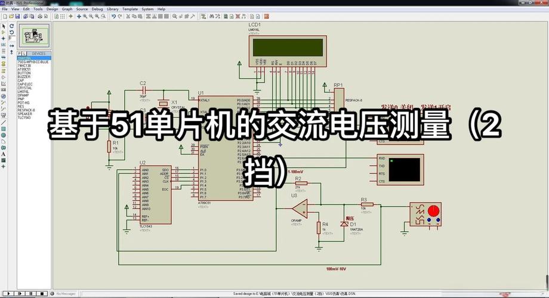Select BUTTON in device list
Image resolution: width=549 pixels, height=298 pixels.
tap(24, 73)
